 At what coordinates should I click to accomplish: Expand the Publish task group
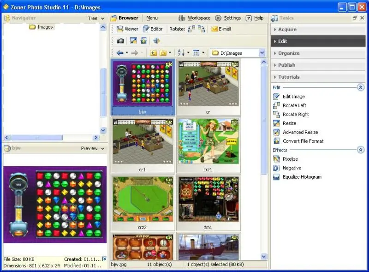click(318, 65)
